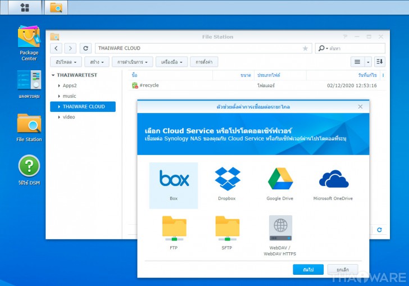
Task: Open the Tools dropdown menu
Action: tap(172, 62)
